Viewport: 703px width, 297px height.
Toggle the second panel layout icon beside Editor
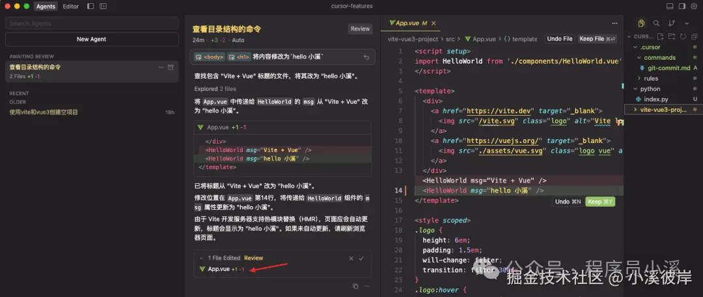[x=103, y=6]
